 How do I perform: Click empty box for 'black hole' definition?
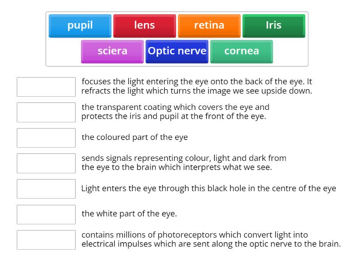[46, 189]
